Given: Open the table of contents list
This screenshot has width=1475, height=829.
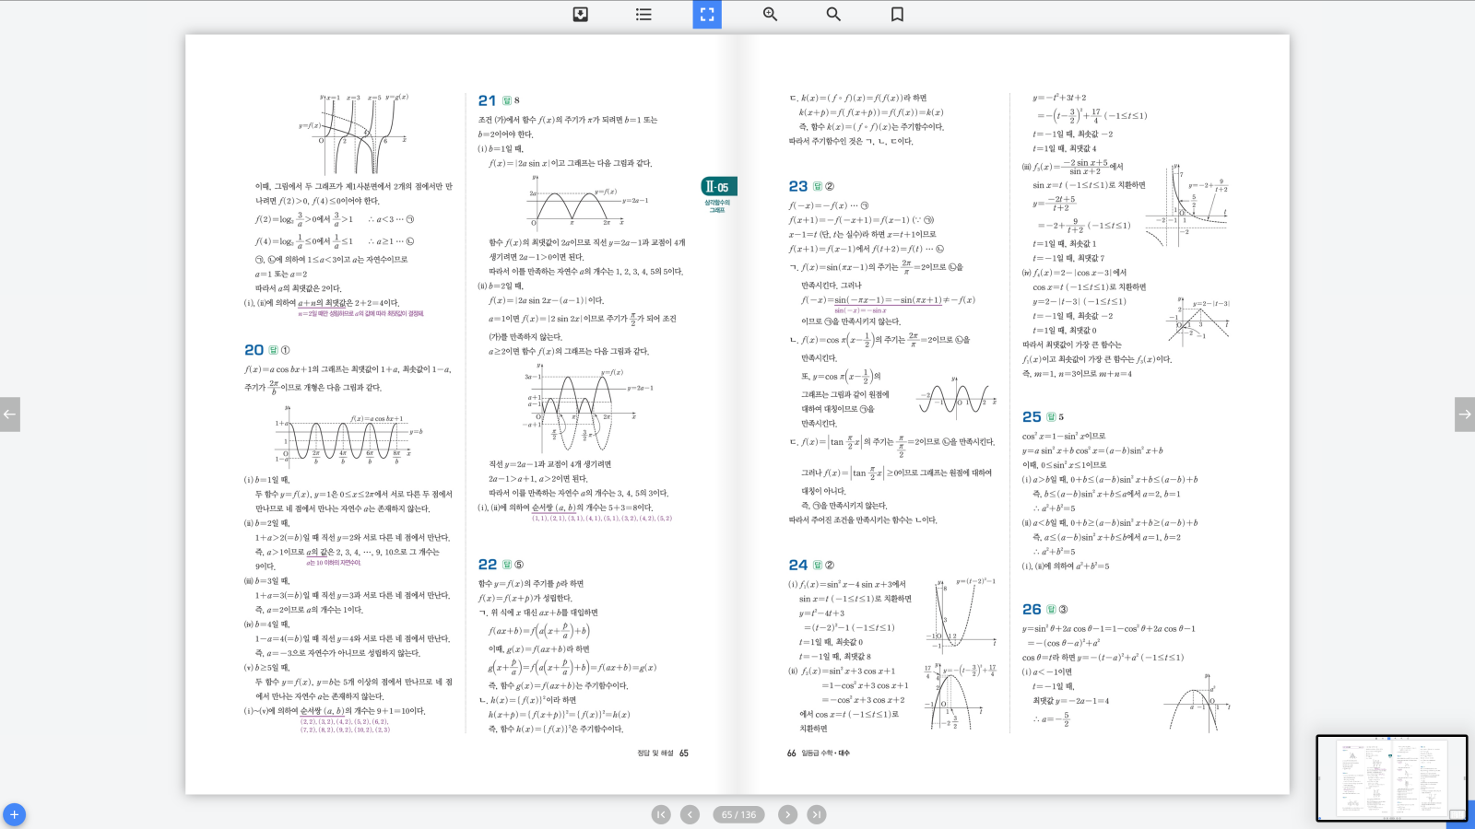Looking at the screenshot, I should tap(643, 14).
